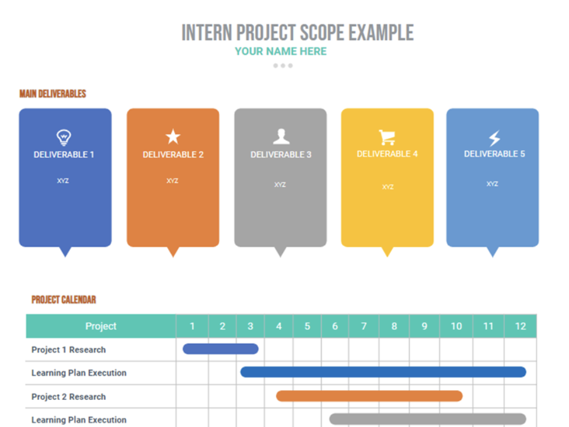Click the 'Project 2 Research' row label

69,397
